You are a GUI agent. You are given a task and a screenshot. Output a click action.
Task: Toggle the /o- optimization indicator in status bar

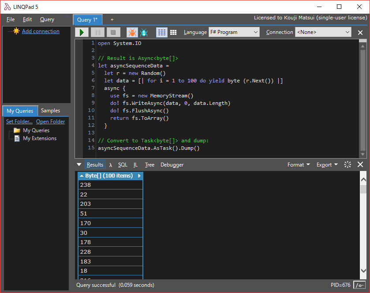click(x=359, y=285)
